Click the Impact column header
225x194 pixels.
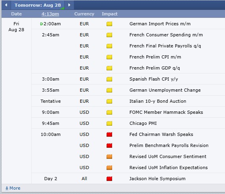click(x=110, y=14)
